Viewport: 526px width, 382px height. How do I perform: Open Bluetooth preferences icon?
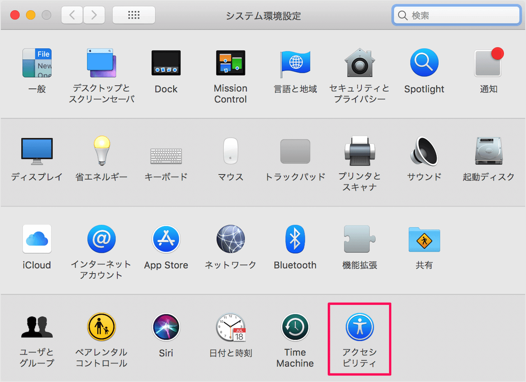(295, 239)
